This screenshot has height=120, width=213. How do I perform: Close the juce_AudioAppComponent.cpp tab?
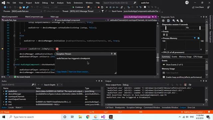[x=156, y=17]
